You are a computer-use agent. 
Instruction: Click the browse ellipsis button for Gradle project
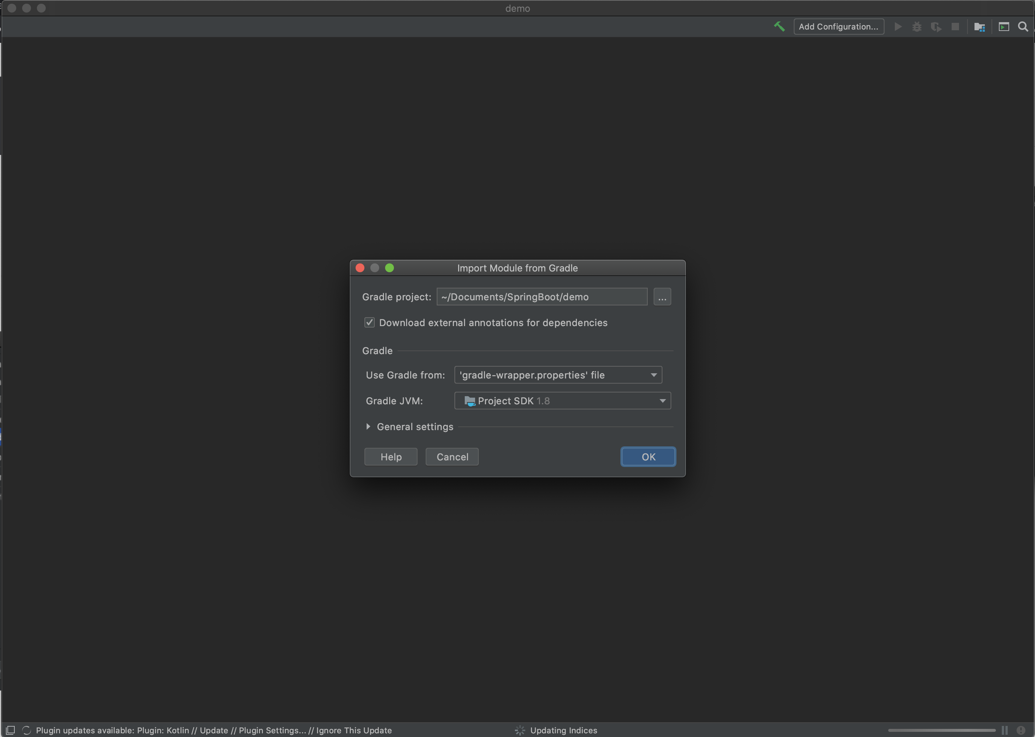[x=662, y=297]
